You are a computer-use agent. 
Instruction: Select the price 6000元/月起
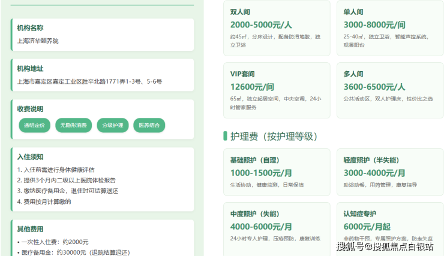pyautogui.click(x=367, y=227)
